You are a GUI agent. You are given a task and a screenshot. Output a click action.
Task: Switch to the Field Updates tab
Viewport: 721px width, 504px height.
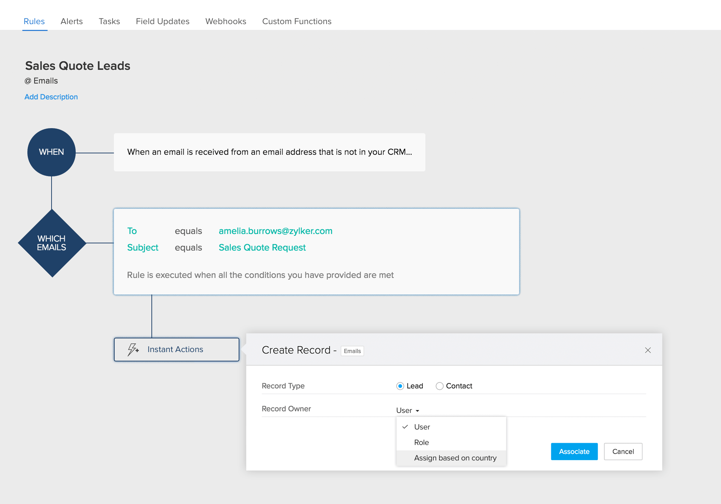coord(162,21)
